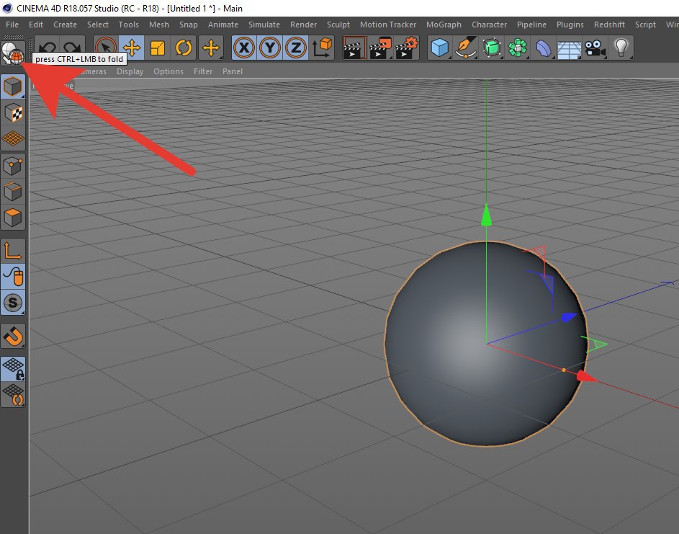The height and width of the screenshot is (534, 679).
Task: Open the Animate menu
Action: tap(223, 25)
